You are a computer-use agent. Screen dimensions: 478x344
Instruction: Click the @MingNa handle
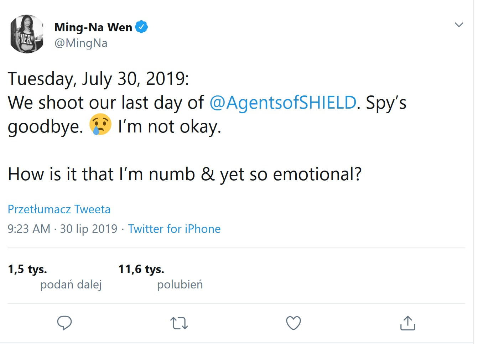point(81,43)
